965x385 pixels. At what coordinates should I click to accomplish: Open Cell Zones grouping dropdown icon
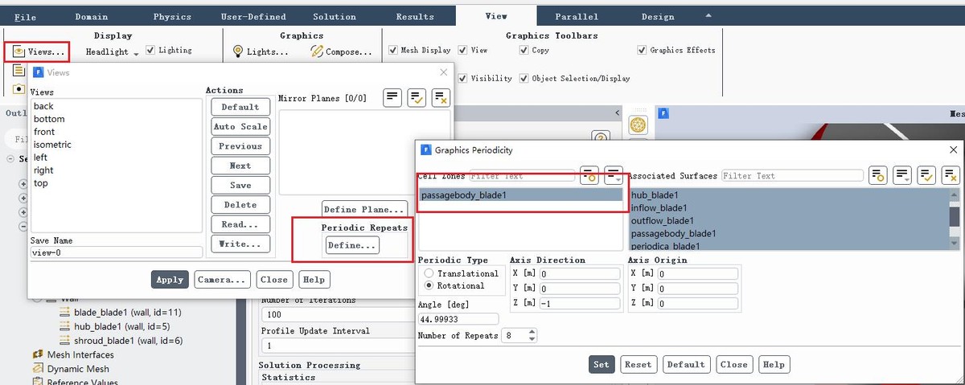[614, 175]
